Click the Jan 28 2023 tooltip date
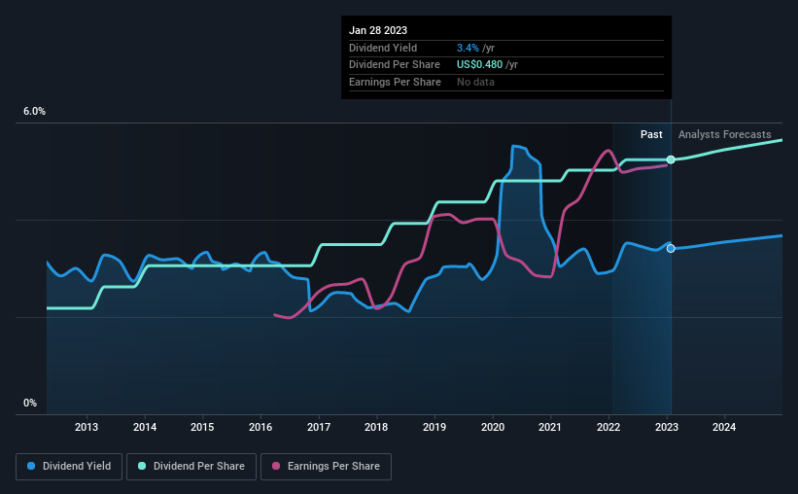Viewport: 798px width, 494px height. (378, 30)
